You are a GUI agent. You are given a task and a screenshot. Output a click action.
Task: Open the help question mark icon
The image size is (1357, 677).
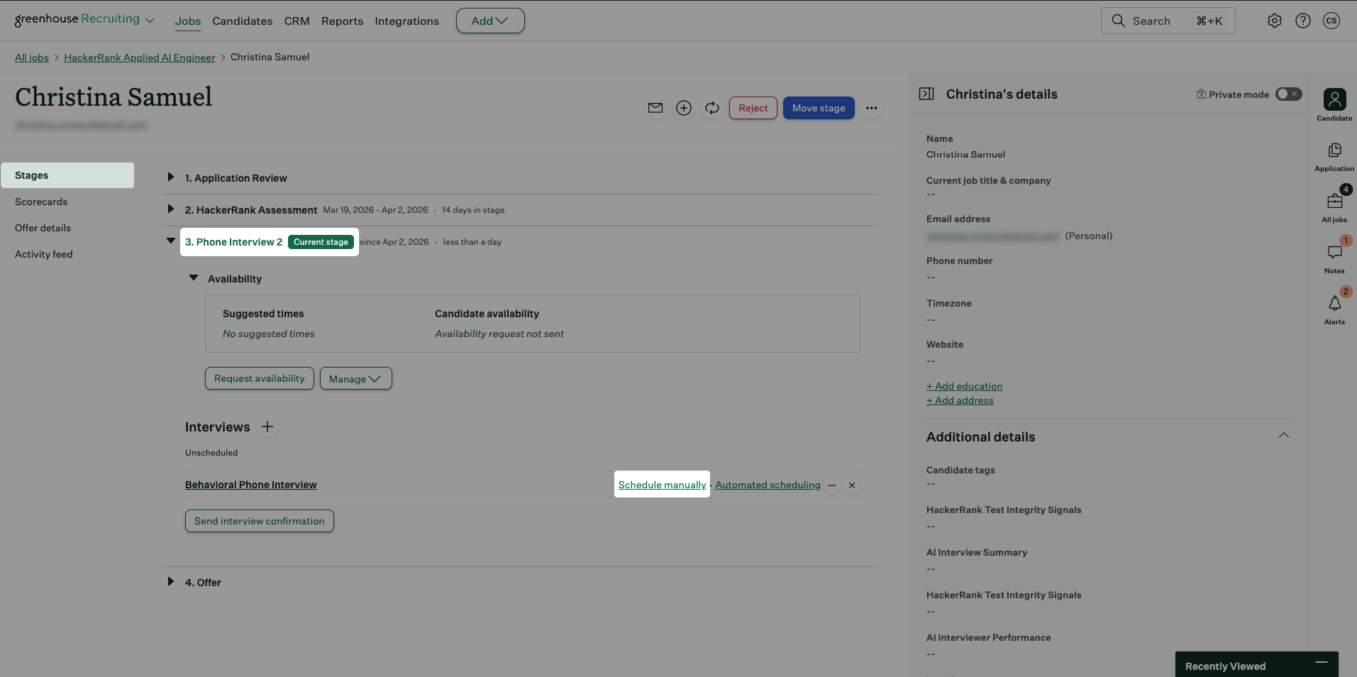point(1303,21)
